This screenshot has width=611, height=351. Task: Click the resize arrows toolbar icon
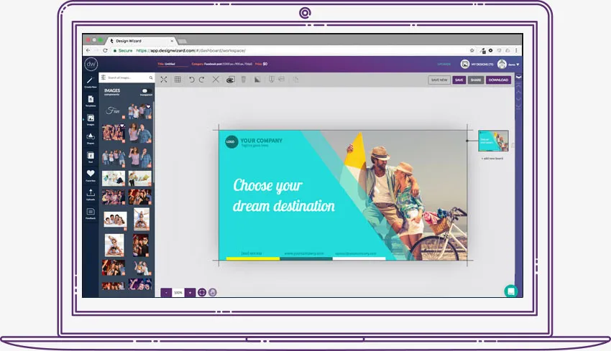[164, 80]
